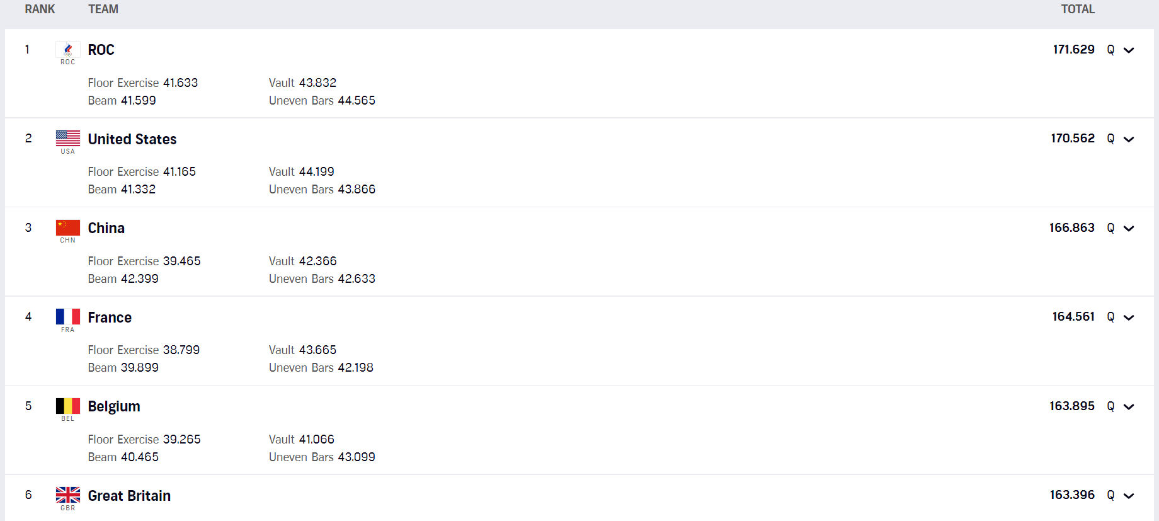Click the China flag icon
Screen dimensions: 1159x521
pos(68,227)
